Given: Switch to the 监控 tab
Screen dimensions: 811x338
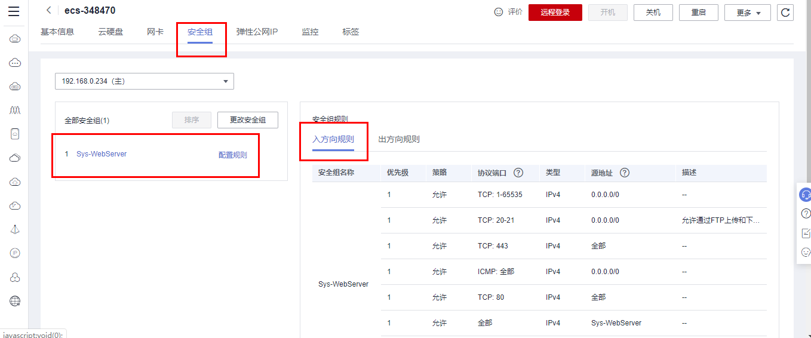Looking at the screenshot, I should click(x=310, y=32).
